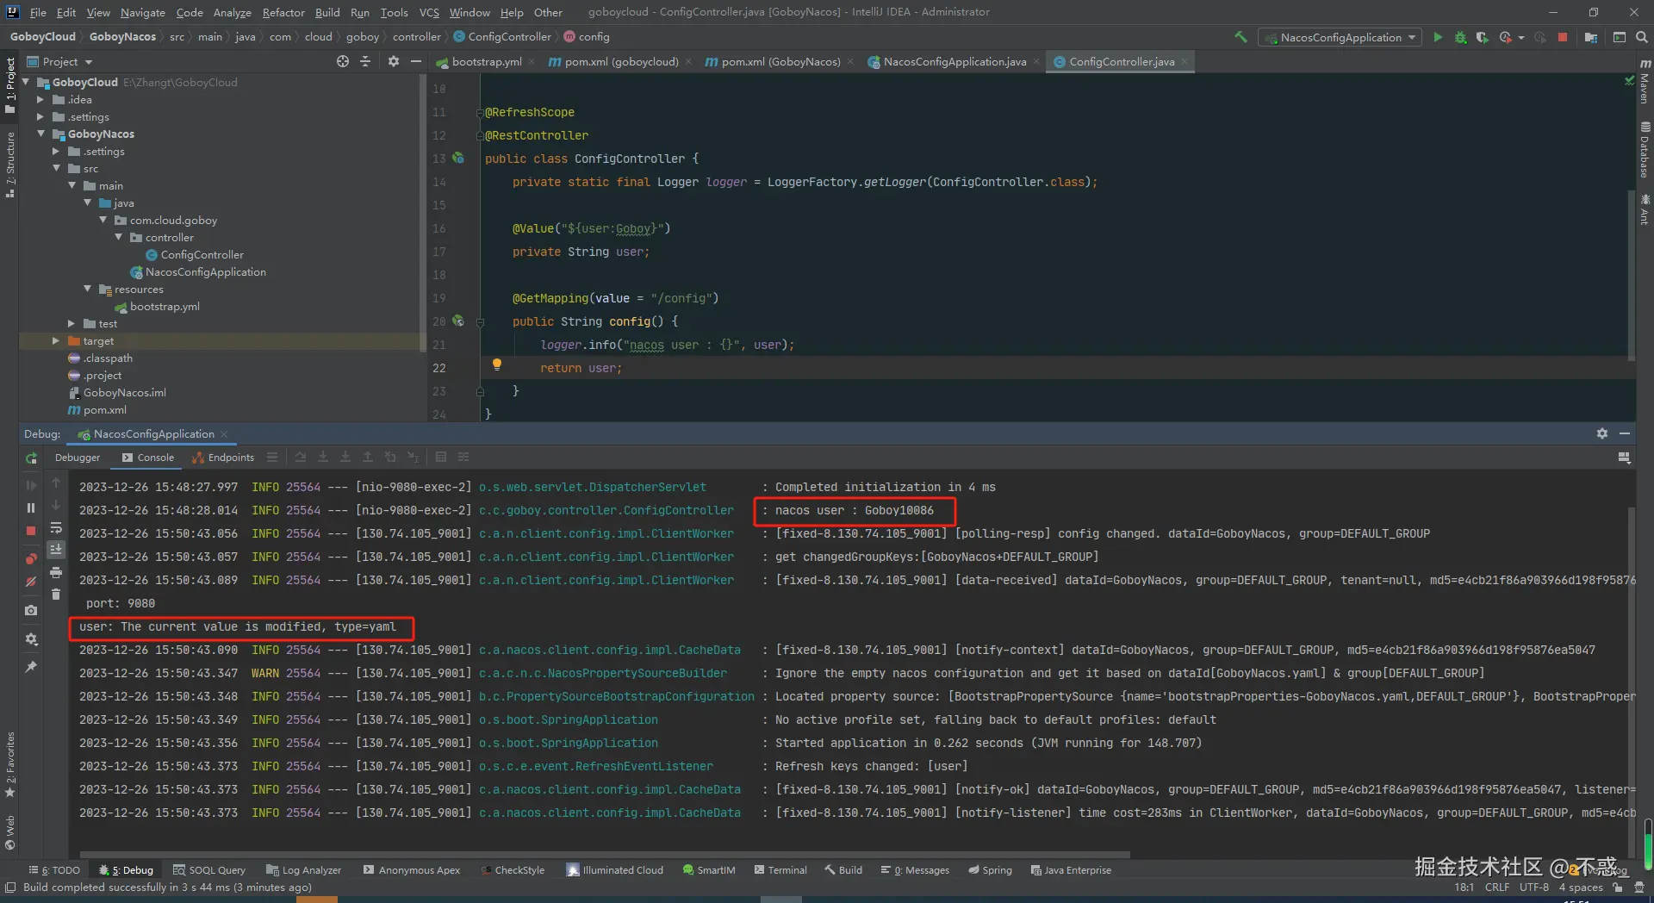Collapse the GoboyNacos module node
Screen dimensions: 1654x903
point(40,134)
